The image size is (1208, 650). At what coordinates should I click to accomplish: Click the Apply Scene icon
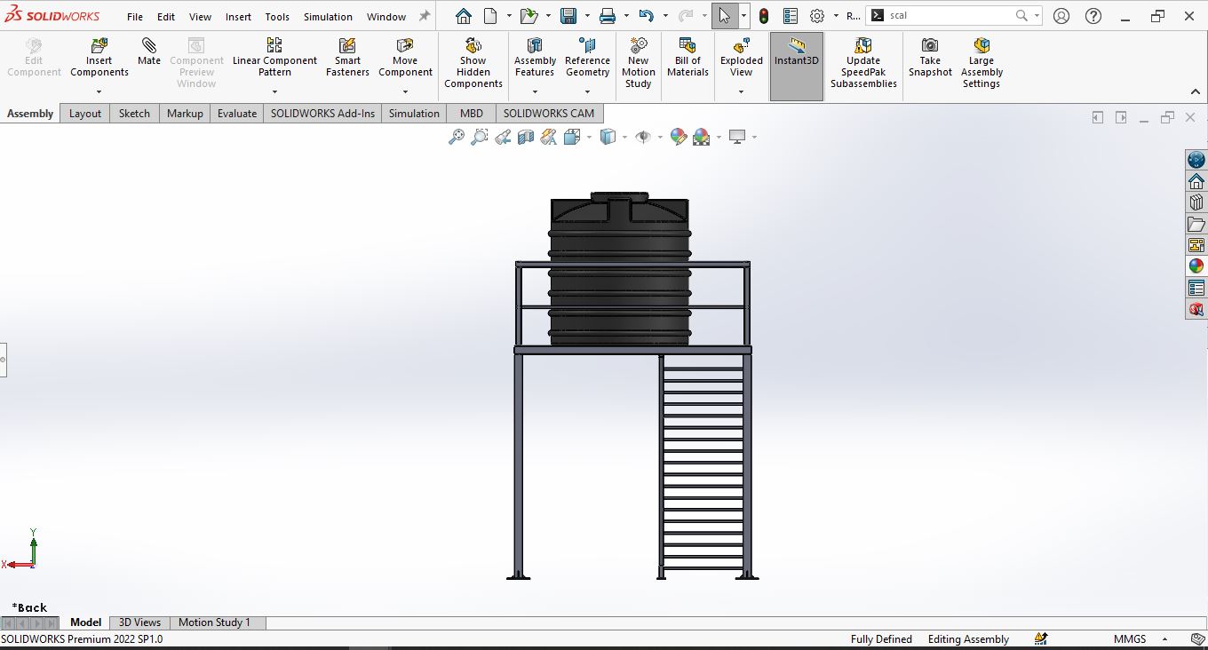pyautogui.click(x=702, y=137)
